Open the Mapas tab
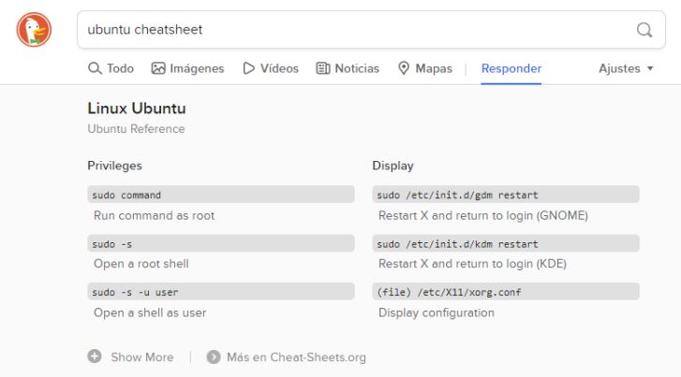This screenshot has height=377, width=681. pyautogui.click(x=424, y=68)
